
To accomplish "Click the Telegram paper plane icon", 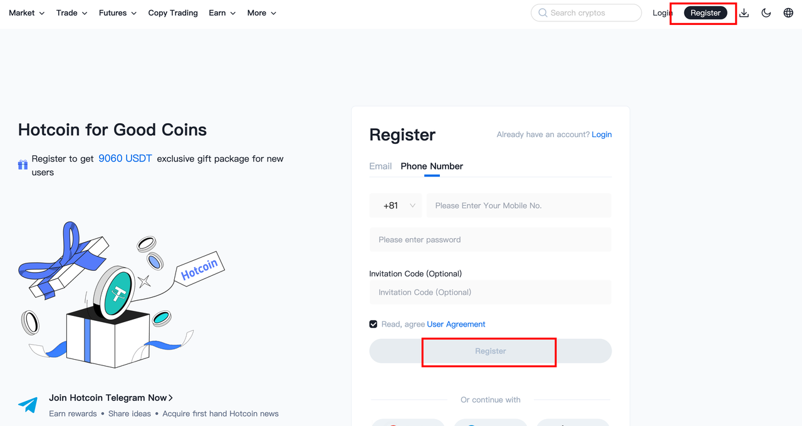I will pyautogui.click(x=28, y=405).
